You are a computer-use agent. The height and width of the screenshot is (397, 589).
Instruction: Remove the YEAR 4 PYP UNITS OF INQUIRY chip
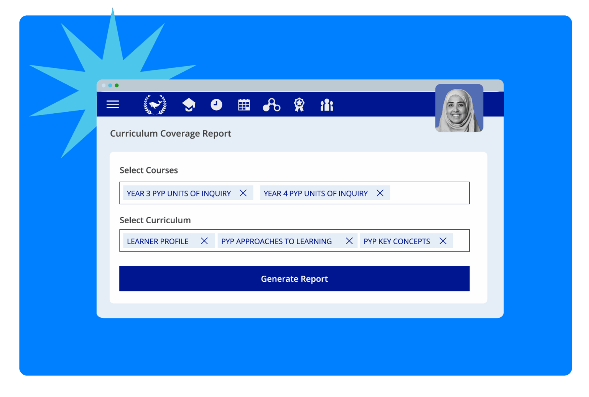tap(380, 193)
